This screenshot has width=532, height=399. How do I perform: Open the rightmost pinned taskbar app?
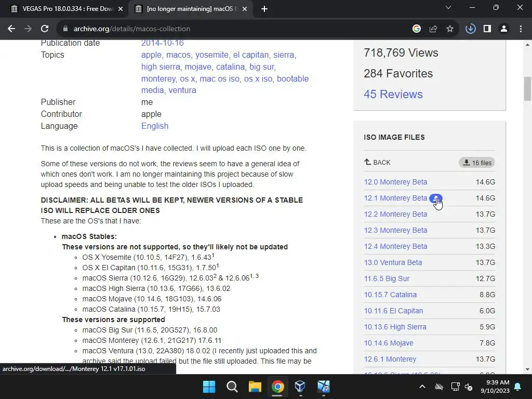pyautogui.click(x=323, y=387)
